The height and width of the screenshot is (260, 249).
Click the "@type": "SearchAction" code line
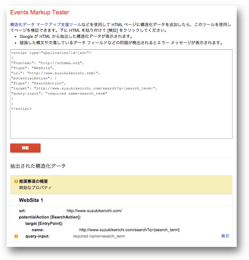pos(38,84)
